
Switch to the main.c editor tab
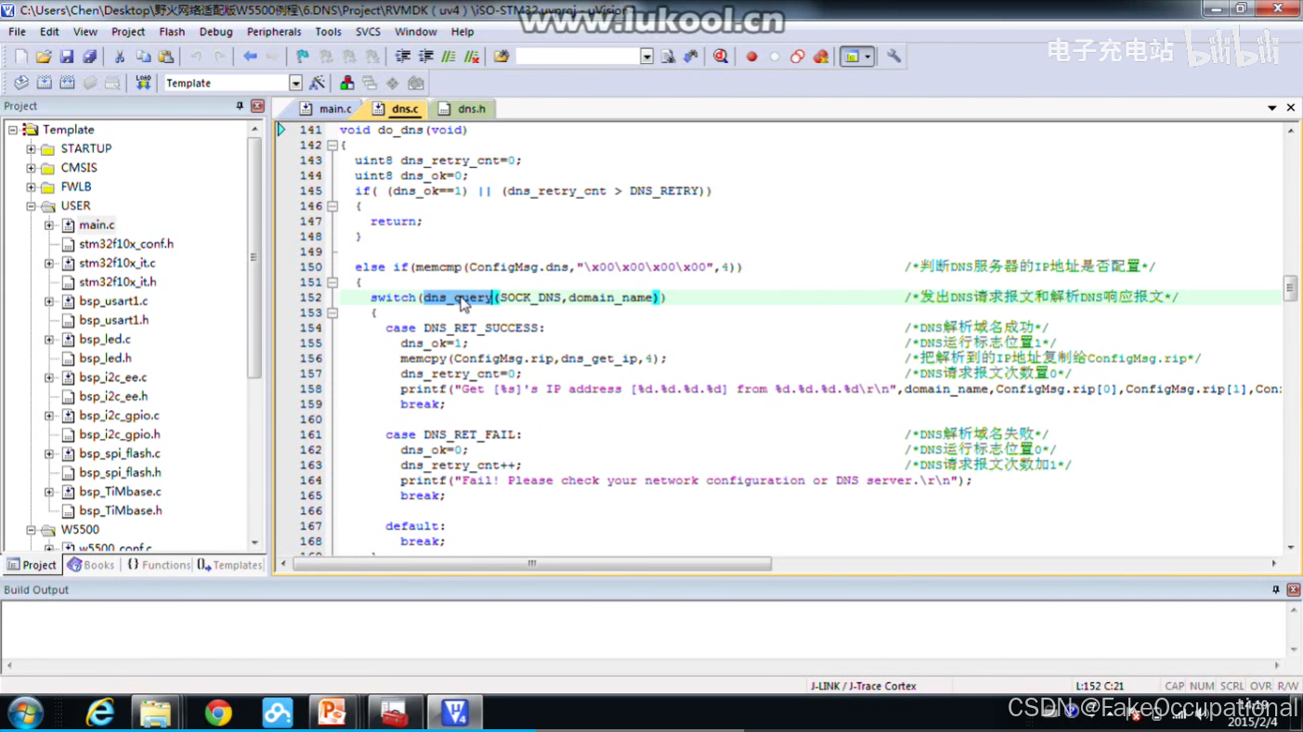326,109
